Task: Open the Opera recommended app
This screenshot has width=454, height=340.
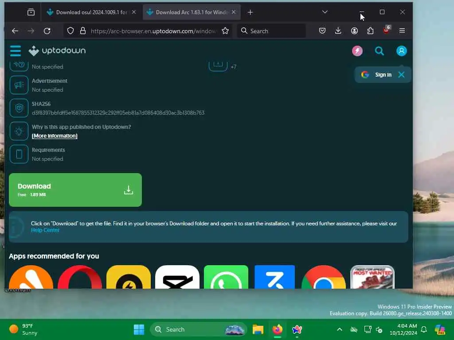Action: tap(80, 277)
